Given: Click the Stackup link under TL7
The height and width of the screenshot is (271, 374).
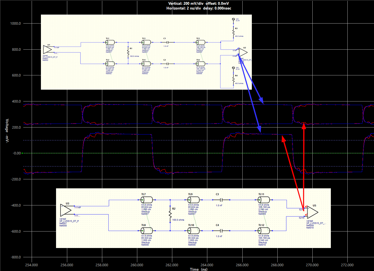Looking at the screenshot, I should click(x=145, y=211).
